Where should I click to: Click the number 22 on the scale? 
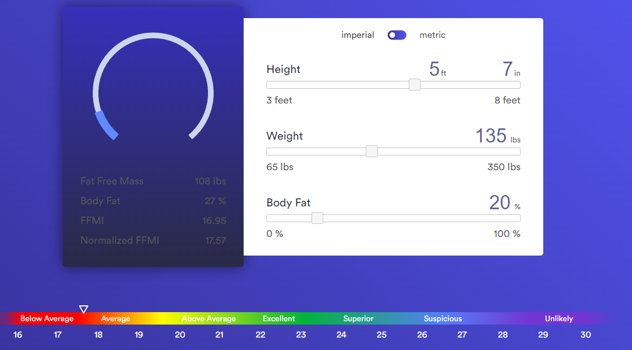(261, 335)
